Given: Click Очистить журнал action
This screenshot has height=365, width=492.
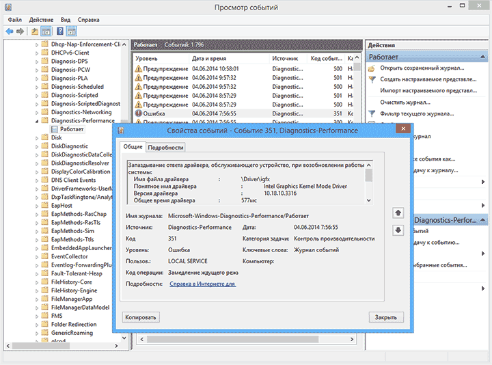Looking at the screenshot, I should 405,103.
